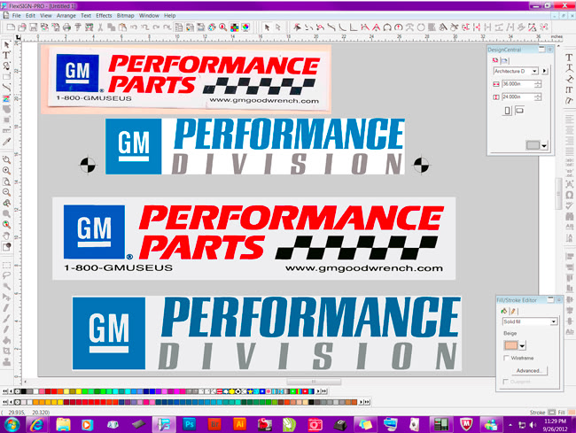Image resolution: width=576 pixels, height=433 pixels.
Task: Click the volume speaker icon in system tray
Action: tap(533, 425)
